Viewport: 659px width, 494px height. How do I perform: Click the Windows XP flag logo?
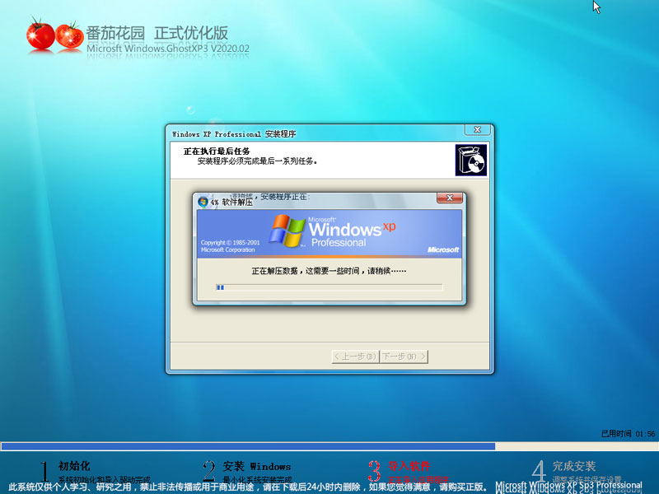click(x=287, y=231)
